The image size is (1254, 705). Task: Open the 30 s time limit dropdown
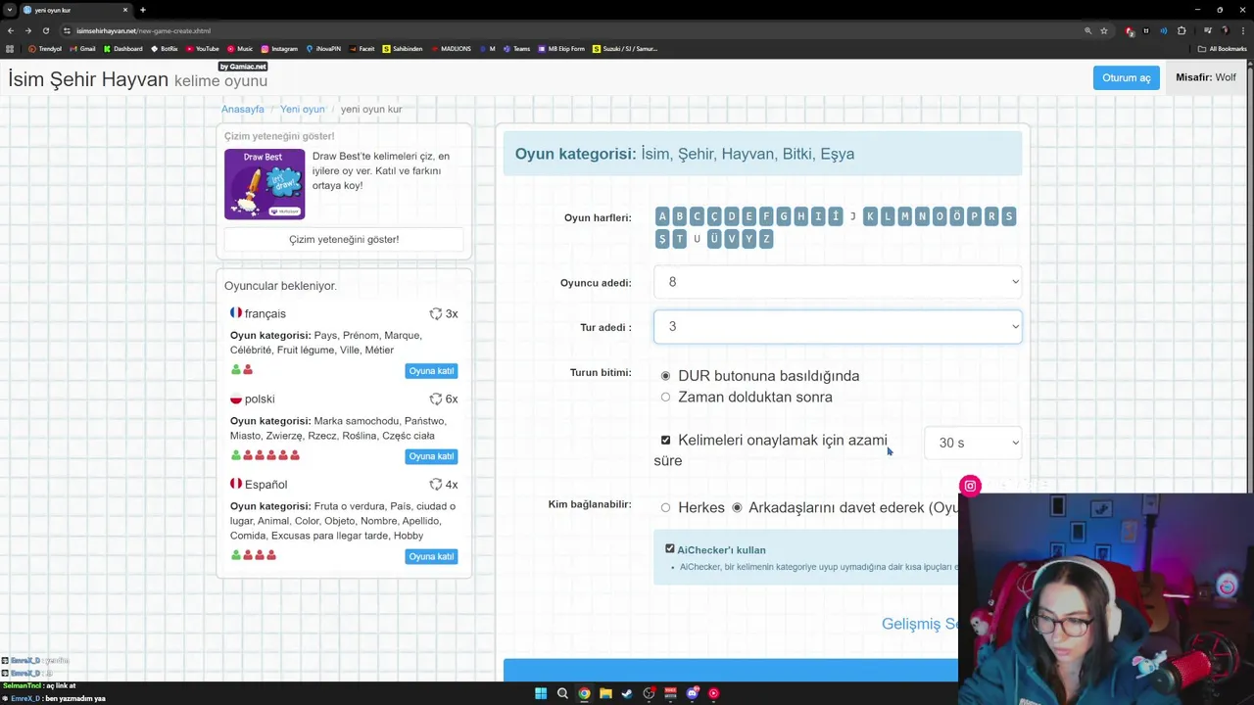(973, 443)
